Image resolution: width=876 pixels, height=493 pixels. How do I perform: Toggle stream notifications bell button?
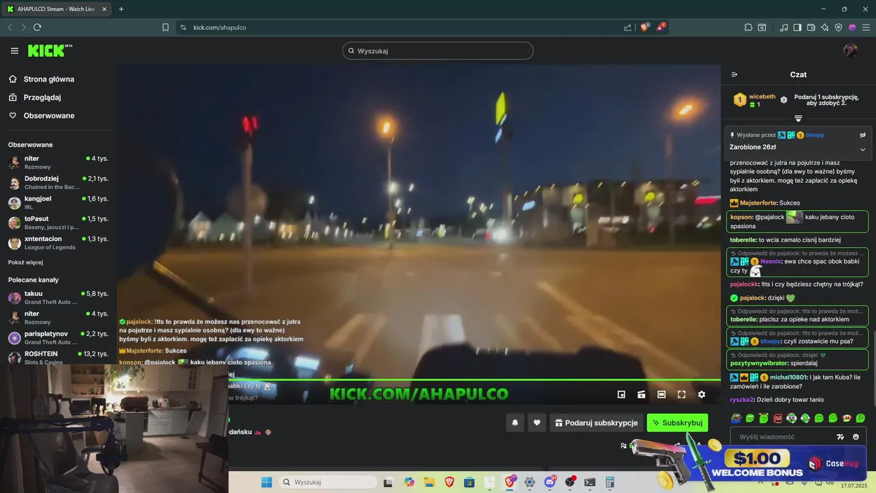point(515,423)
